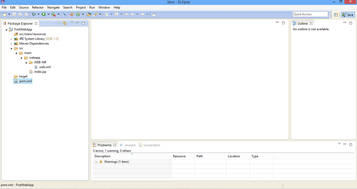Open the Debug configurations dropdown arrow

tap(38, 14)
